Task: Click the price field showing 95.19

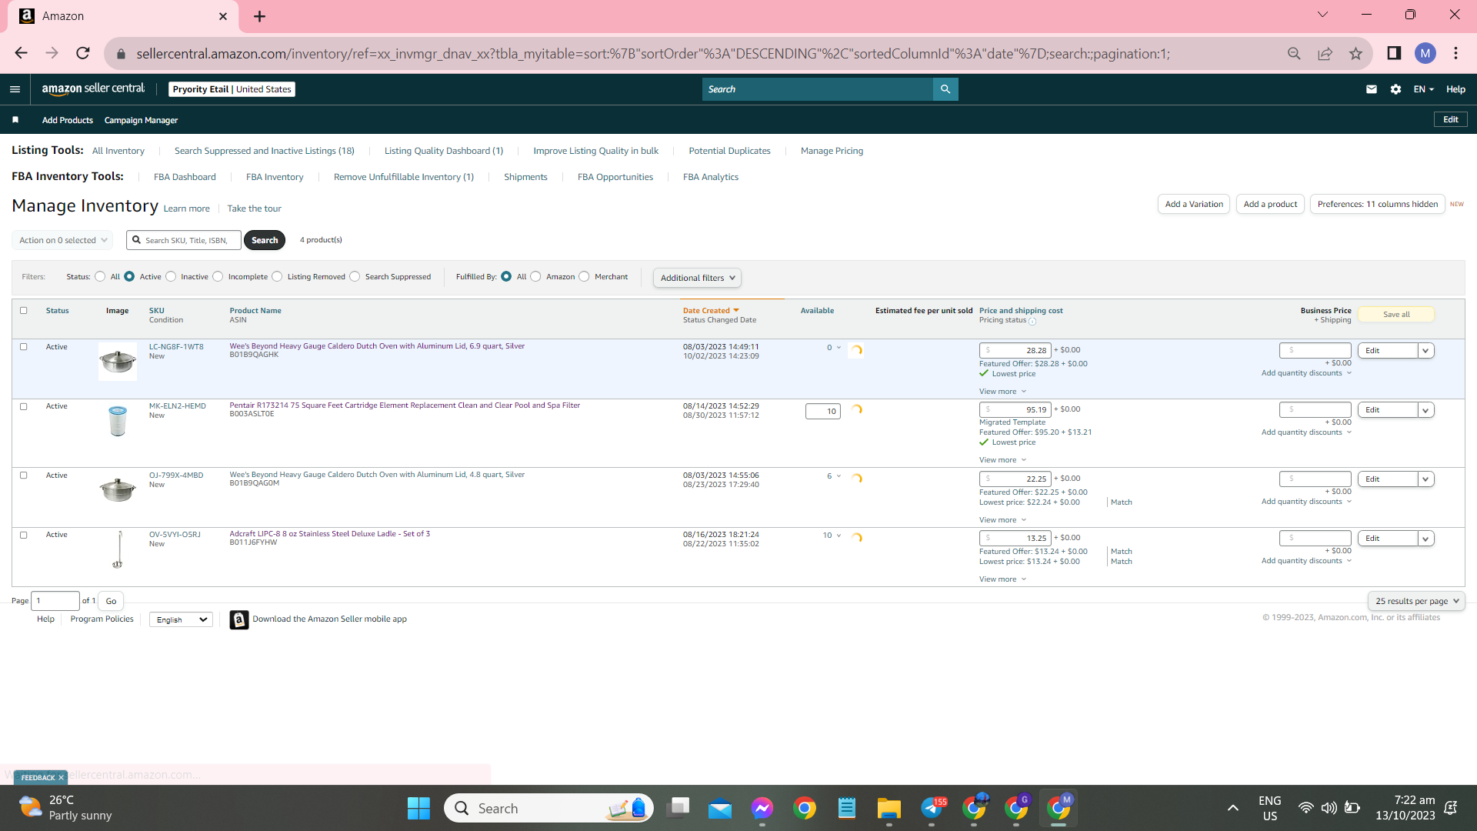Action: coord(1015,410)
